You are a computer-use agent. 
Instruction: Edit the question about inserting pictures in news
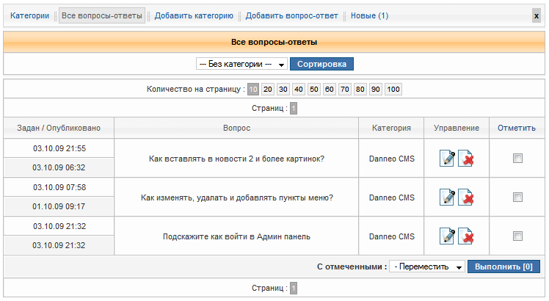click(447, 158)
